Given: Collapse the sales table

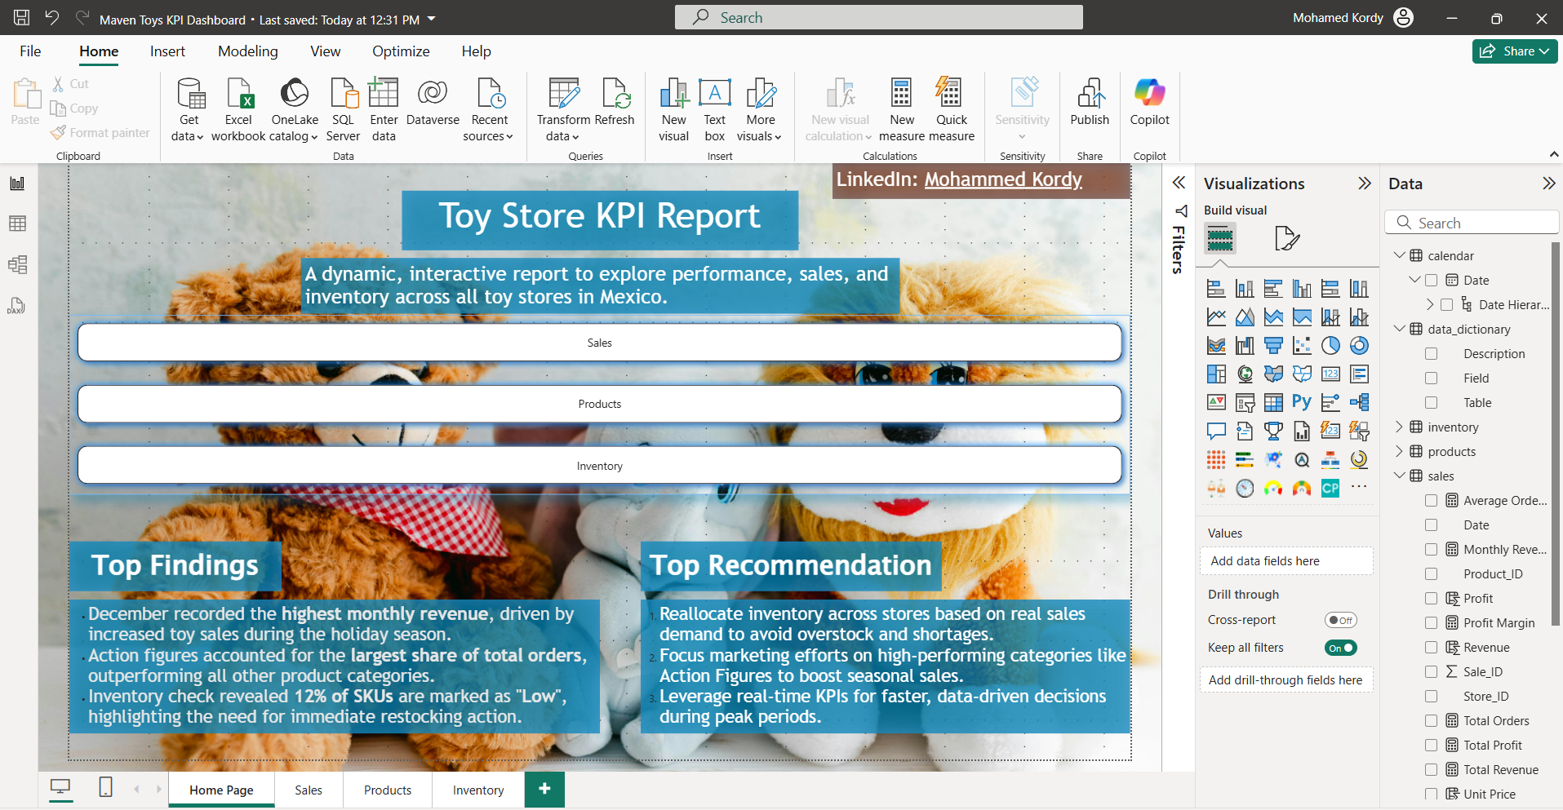Looking at the screenshot, I should pyautogui.click(x=1399, y=476).
